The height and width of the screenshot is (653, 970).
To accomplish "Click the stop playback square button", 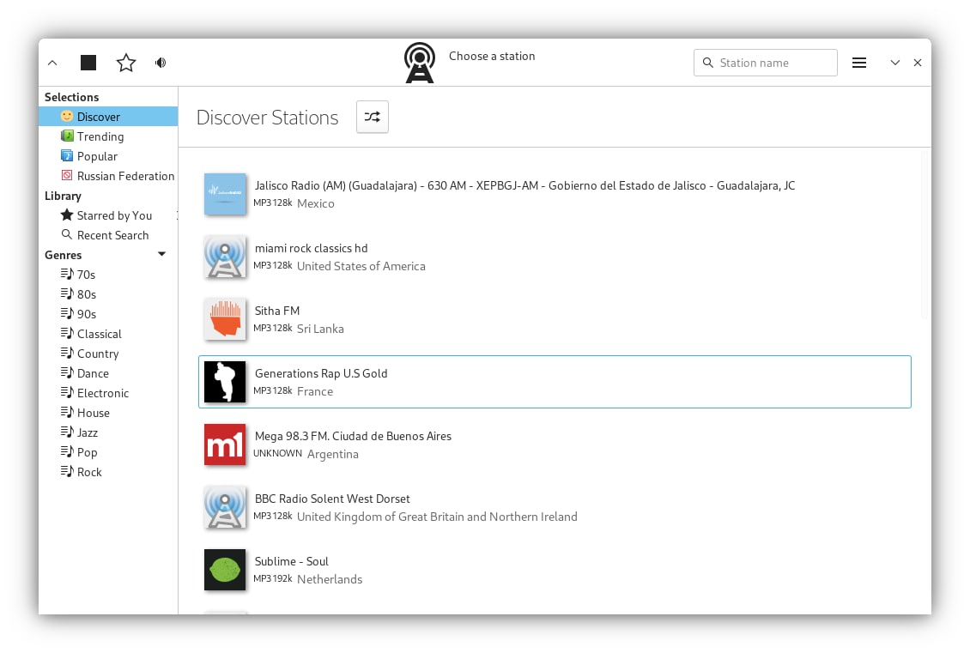I will [x=88, y=63].
